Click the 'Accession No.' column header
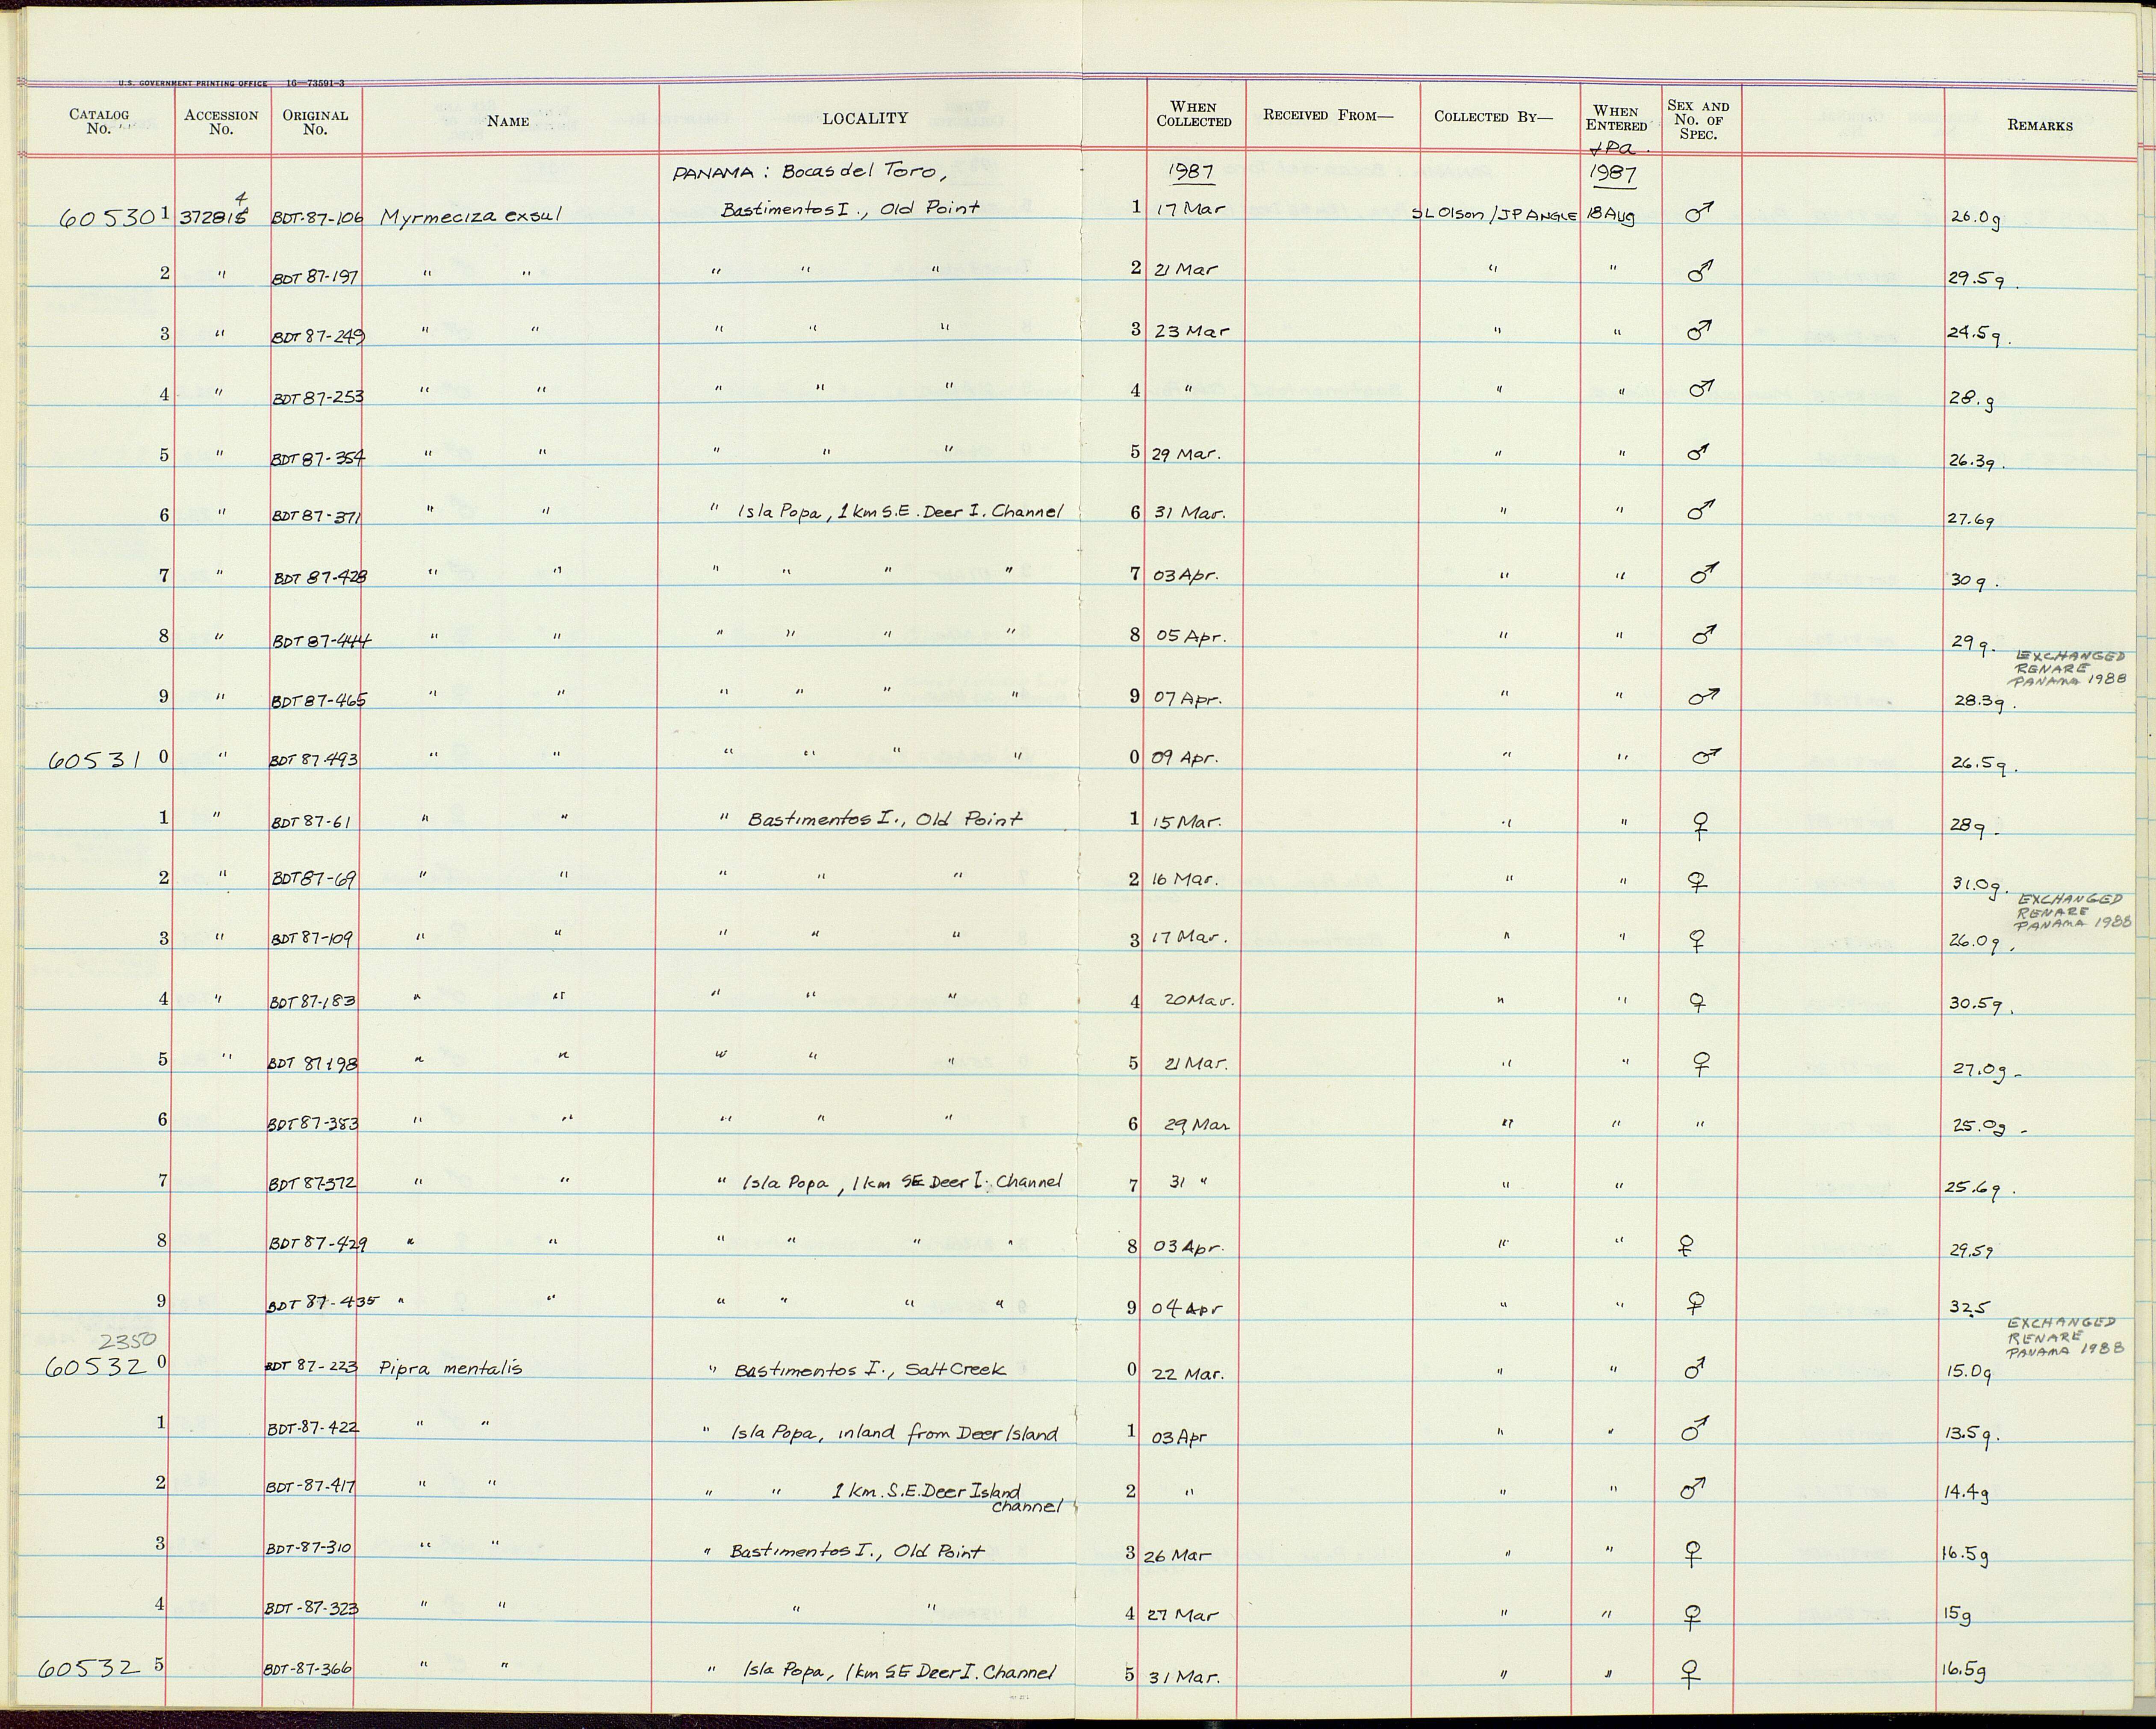The image size is (2156, 1729). [x=221, y=122]
